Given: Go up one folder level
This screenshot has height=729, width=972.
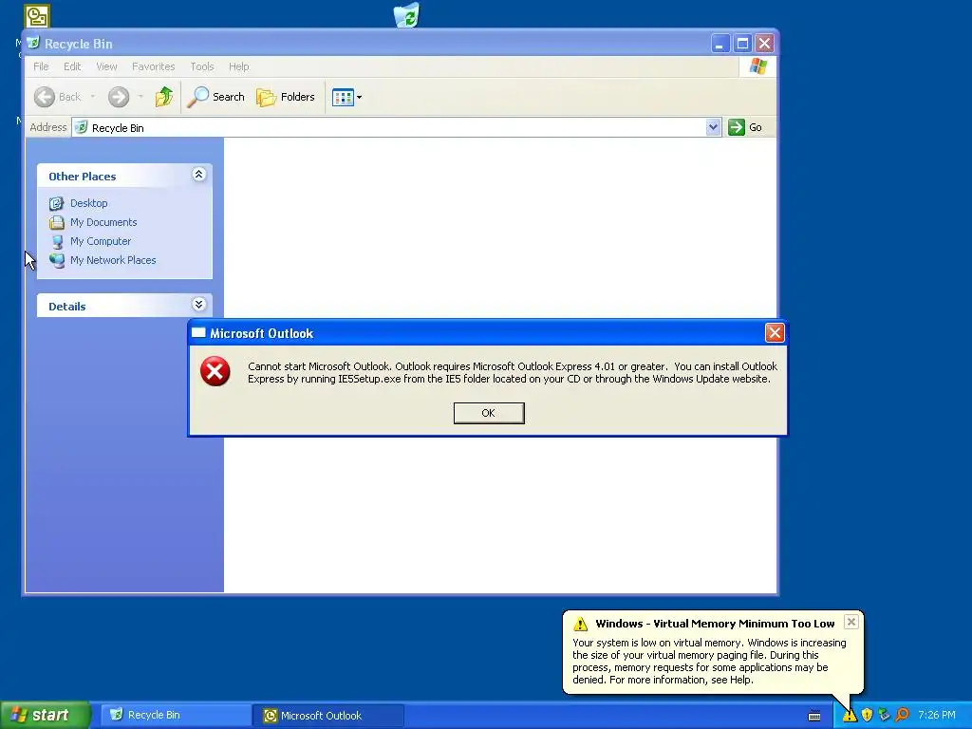Looking at the screenshot, I should [x=163, y=97].
